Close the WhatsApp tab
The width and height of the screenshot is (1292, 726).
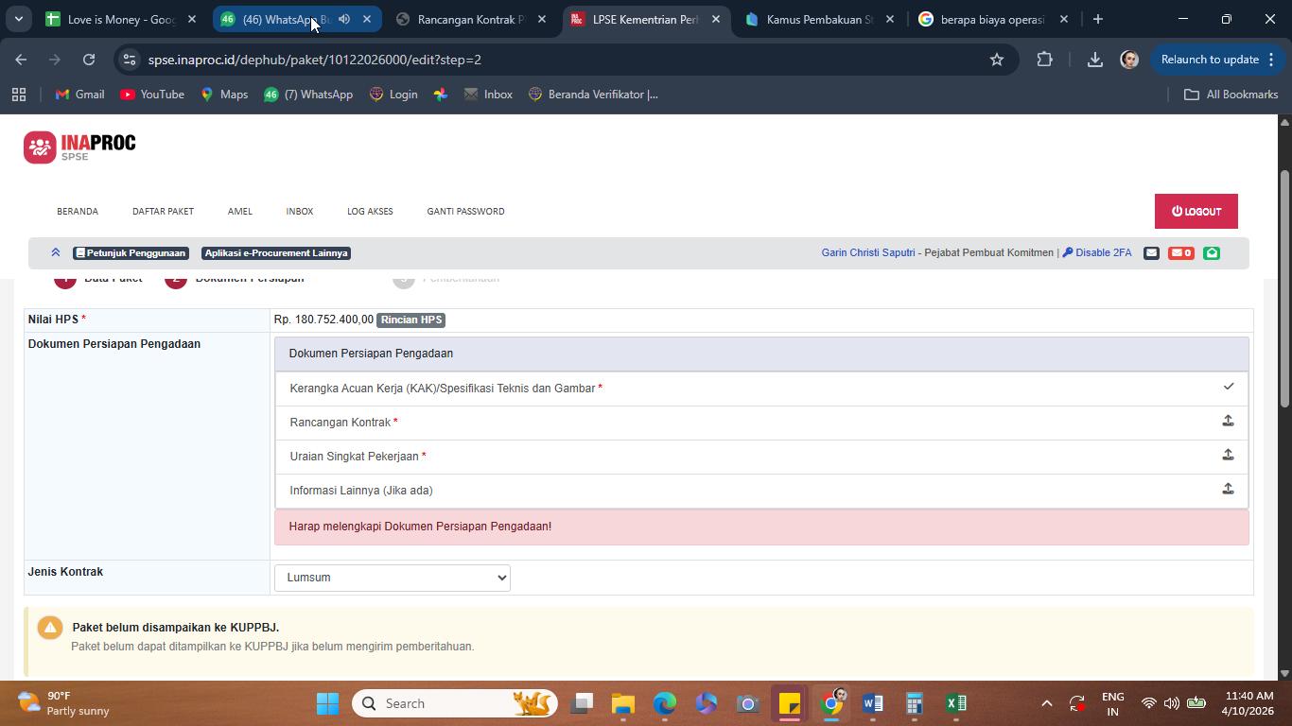click(x=367, y=19)
